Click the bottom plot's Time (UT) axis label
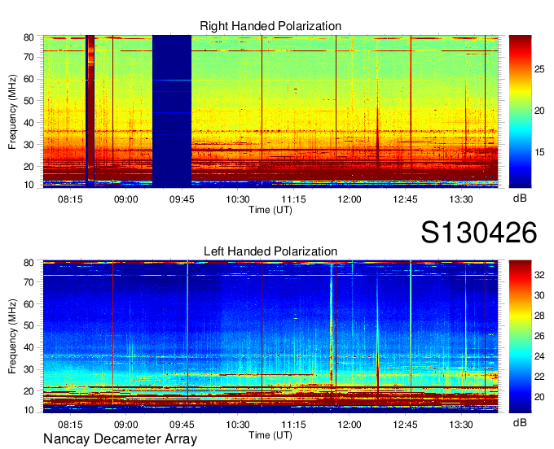Image resolution: width=554 pixels, height=449 pixels. 270,435
